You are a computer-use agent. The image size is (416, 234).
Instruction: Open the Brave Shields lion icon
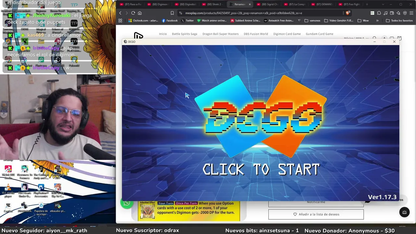coord(348,13)
